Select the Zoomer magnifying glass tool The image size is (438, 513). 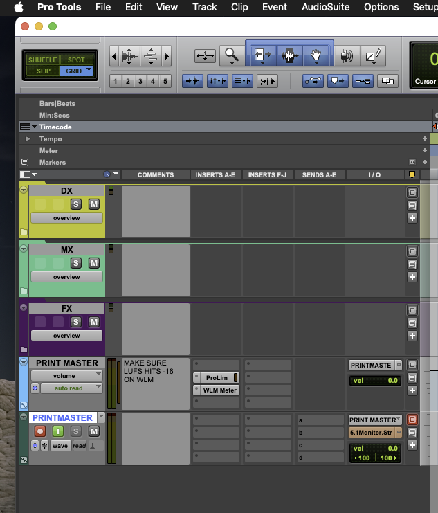pyautogui.click(x=232, y=56)
